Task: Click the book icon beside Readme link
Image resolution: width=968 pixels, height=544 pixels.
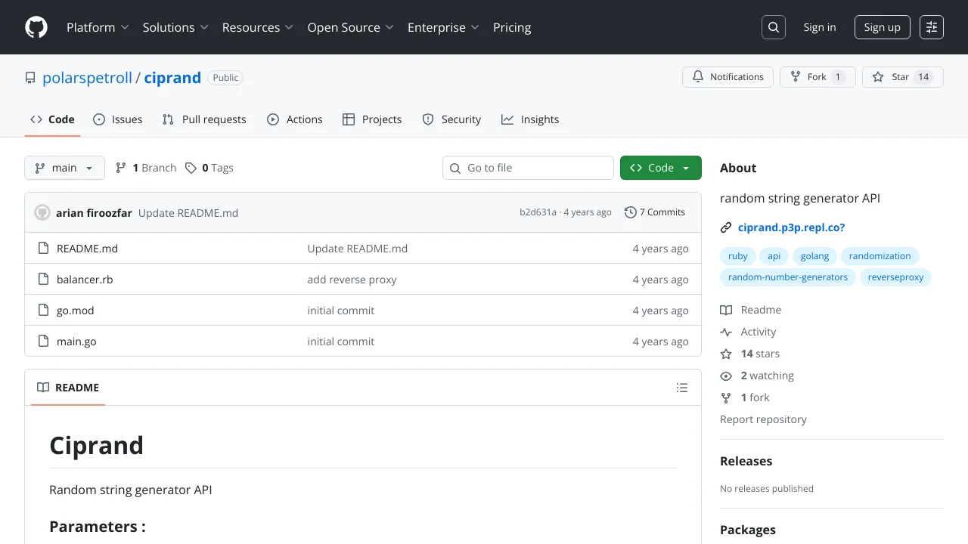Action: coord(726,310)
